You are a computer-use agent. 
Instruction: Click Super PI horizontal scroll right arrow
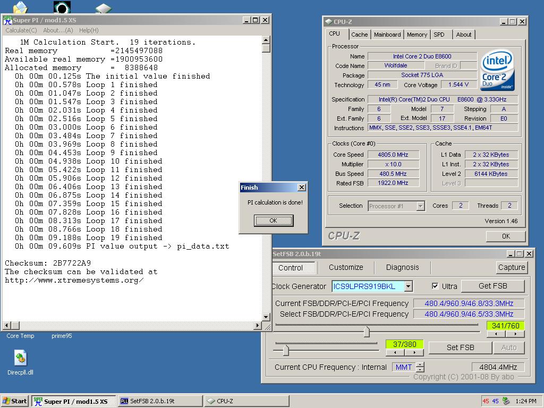[x=257, y=326]
